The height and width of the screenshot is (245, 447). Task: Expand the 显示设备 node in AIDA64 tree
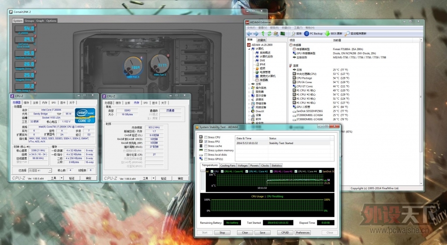pyautogui.click(x=249, y=96)
